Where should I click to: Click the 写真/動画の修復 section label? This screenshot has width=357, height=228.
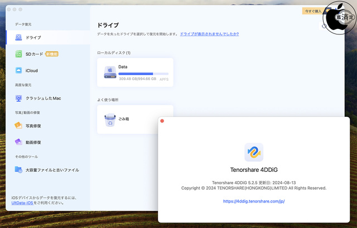tap(27, 112)
